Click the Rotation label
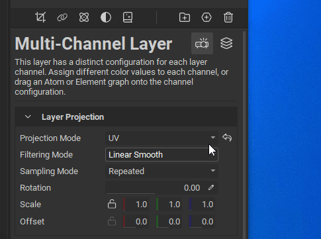The width and height of the screenshot is (321, 239). point(35,188)
